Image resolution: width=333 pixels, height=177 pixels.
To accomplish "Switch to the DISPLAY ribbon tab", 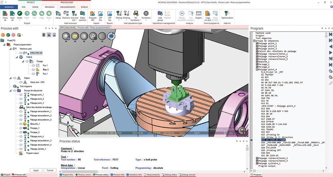I will tap(84, 7).
